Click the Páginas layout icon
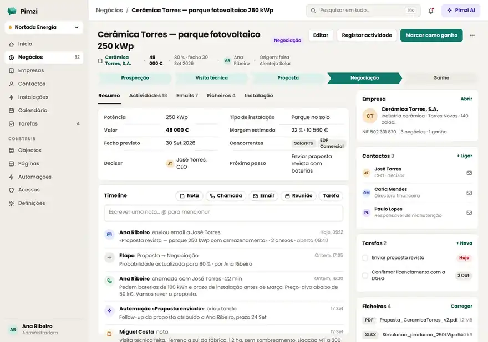 click(x=12, y=164)
